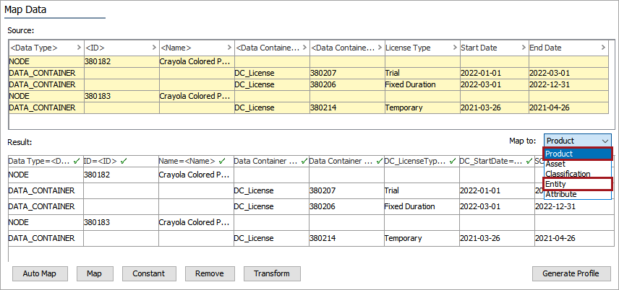Select source cell with ID 380182

[121, 61]
